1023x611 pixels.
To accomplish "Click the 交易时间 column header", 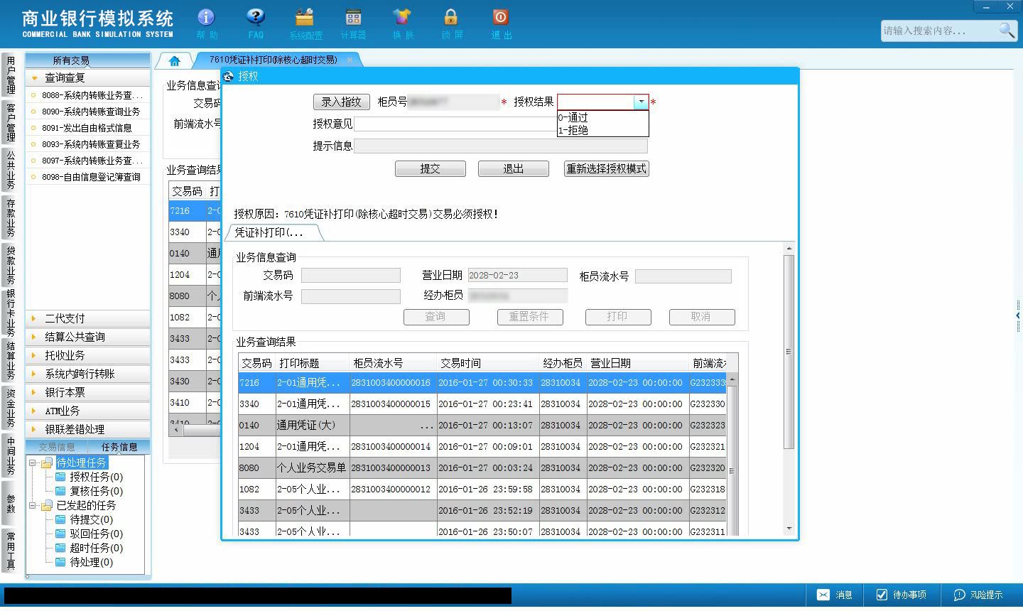I will point(487,363).
